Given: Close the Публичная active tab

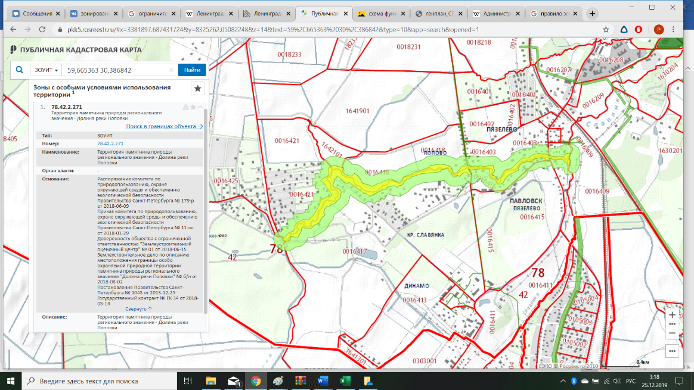Looking at the screenshot, I should [x=345, y=14].
